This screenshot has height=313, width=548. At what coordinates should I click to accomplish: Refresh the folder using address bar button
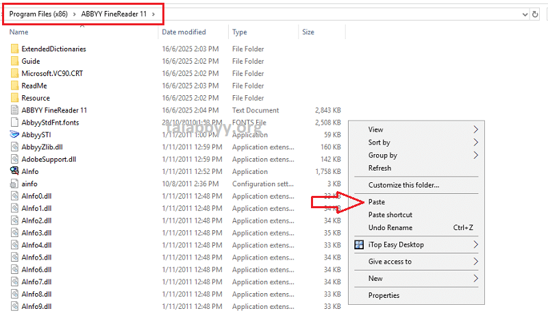coord(535,14)
